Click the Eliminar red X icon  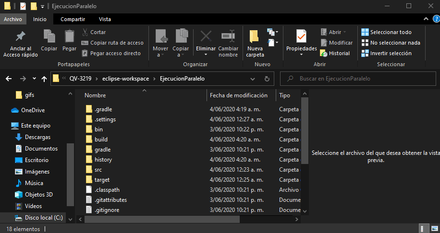tap(206, 36)
